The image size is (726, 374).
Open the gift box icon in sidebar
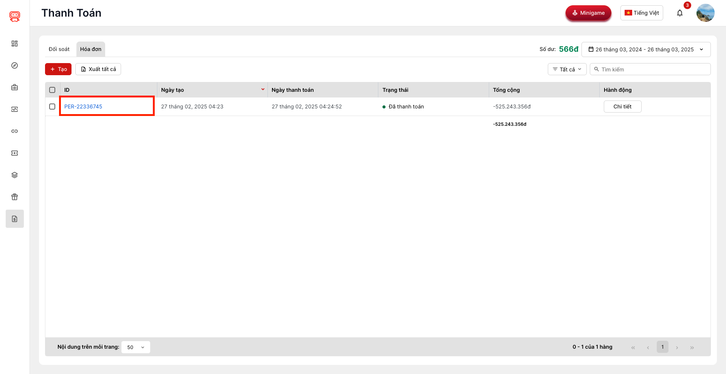(x=15, y=197)
